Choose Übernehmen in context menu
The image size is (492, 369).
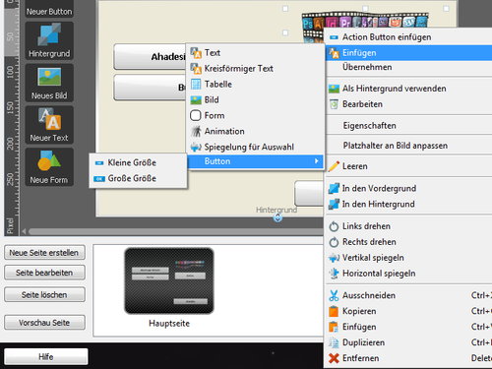(x=408, y=67)
